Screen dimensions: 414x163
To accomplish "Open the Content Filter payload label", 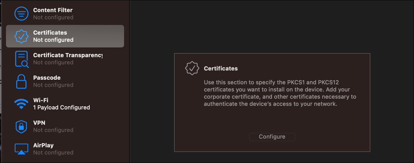I will (53, 10).
